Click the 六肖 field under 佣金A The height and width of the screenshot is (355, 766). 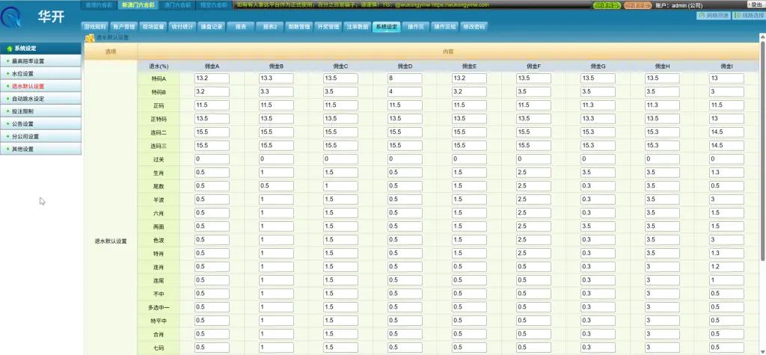[212, 213]
